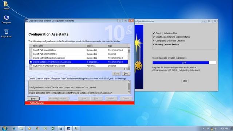Toggle Oracle Net Configuration Assistant checkbox
This screenshot has width=233, height=131.
[x=31, y=58]
